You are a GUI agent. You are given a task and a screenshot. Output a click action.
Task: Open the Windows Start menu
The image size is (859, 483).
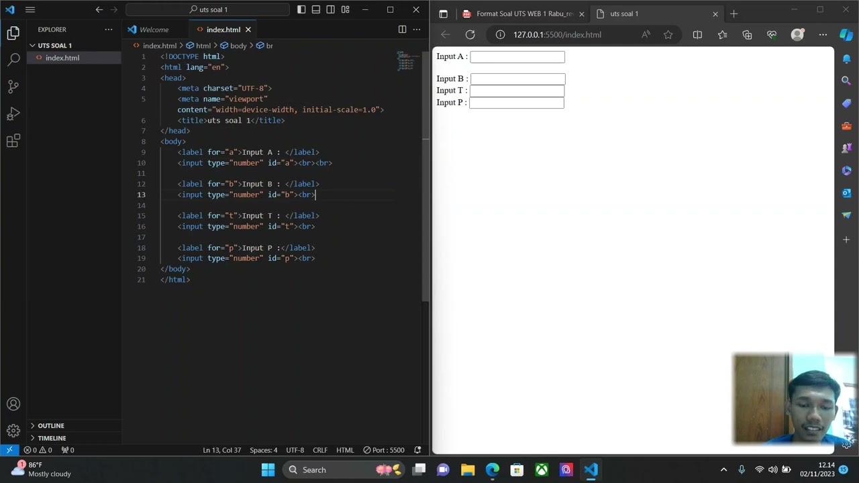point(268,470)
